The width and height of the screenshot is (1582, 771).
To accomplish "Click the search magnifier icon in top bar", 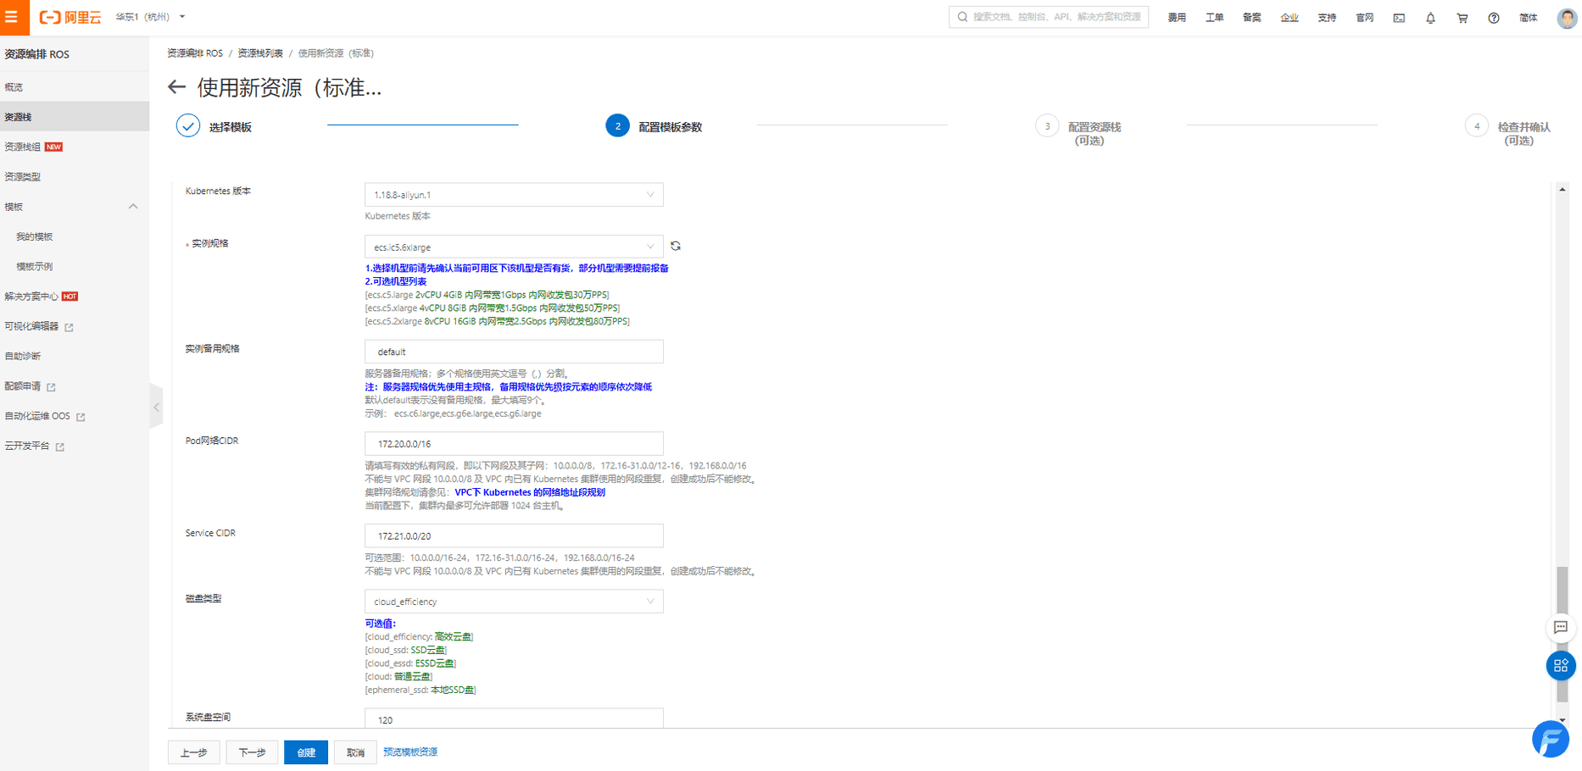I will click(962, 17).
